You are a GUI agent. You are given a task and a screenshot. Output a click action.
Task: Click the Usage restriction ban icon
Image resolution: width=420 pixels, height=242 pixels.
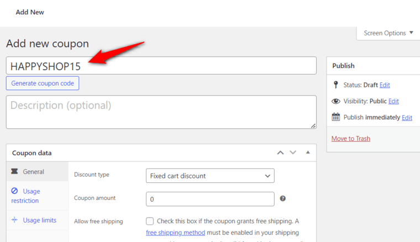pyautogui.click(x=14, y=191)
